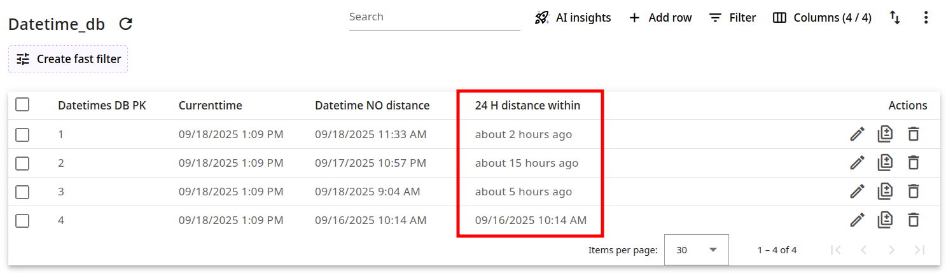Open the three-dot more options menu

(926, 18)
